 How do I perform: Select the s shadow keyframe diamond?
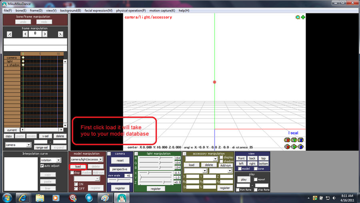pos(23,65)
